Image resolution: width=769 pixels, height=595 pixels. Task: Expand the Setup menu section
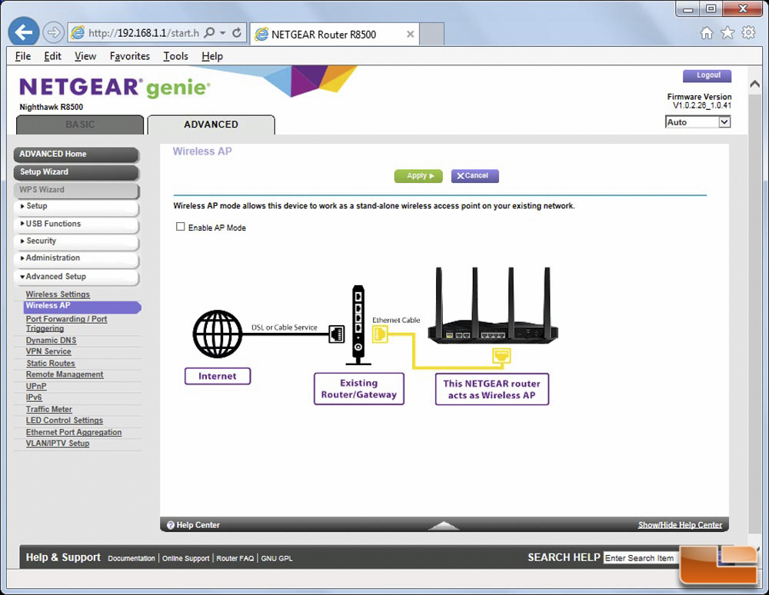pos(76,206)
